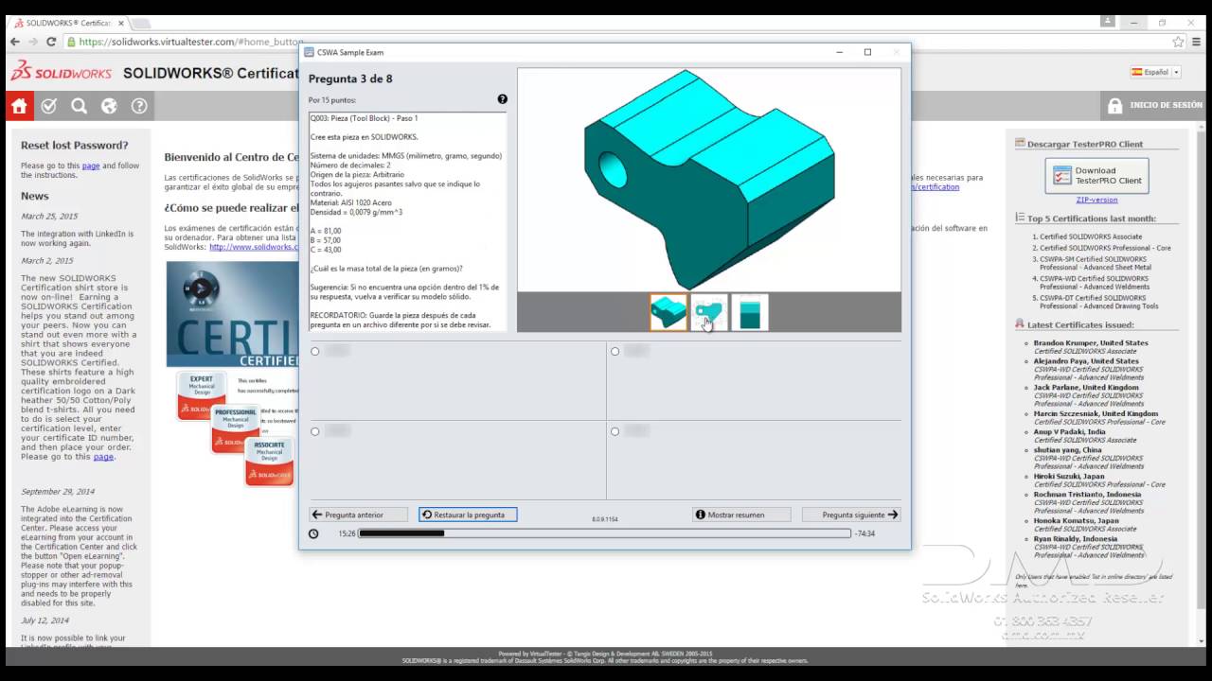Viewport: 1212px width, 681px height.
Task: Click the lock icon beside Inicio de Sesión
Action: [1114, 106]
